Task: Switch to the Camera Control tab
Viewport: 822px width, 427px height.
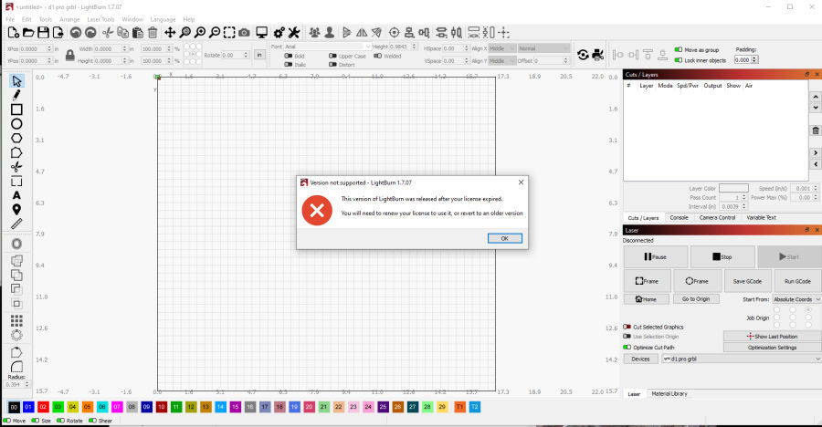Action: (717, 217)
